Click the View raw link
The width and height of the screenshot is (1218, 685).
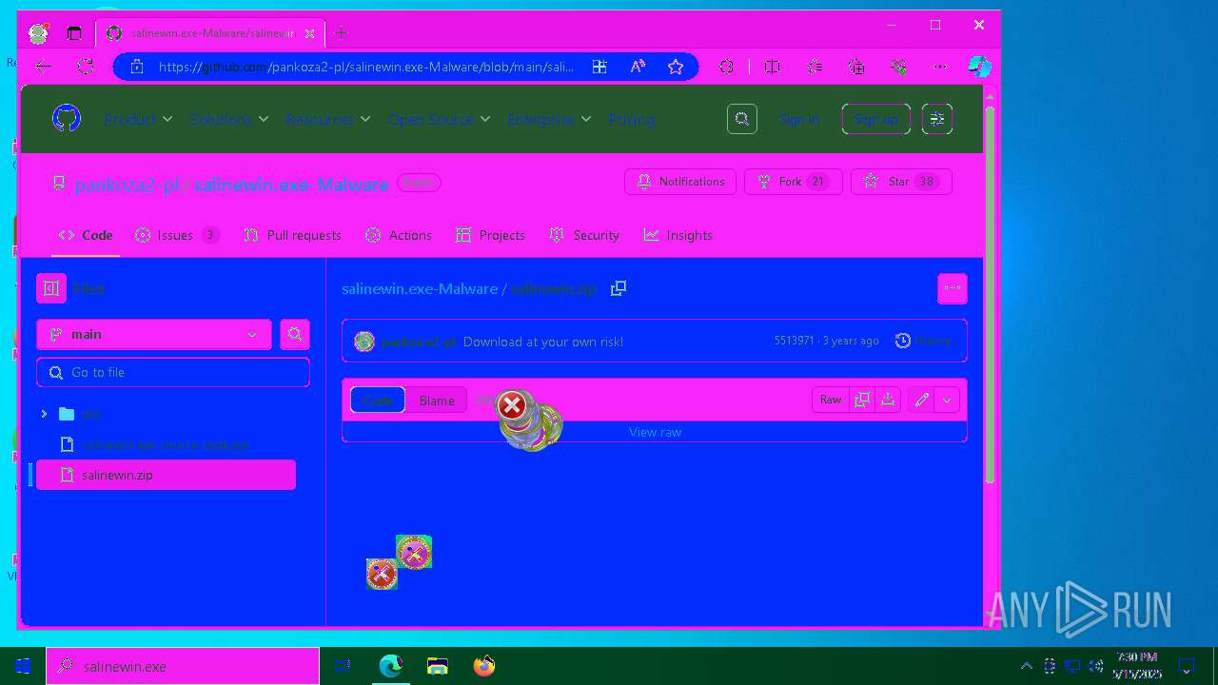click(x=655, y=432)
